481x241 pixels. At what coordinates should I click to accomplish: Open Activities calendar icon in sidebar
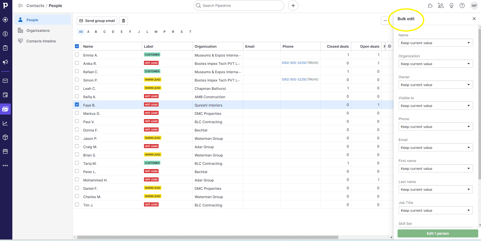(x=5, y=95)
